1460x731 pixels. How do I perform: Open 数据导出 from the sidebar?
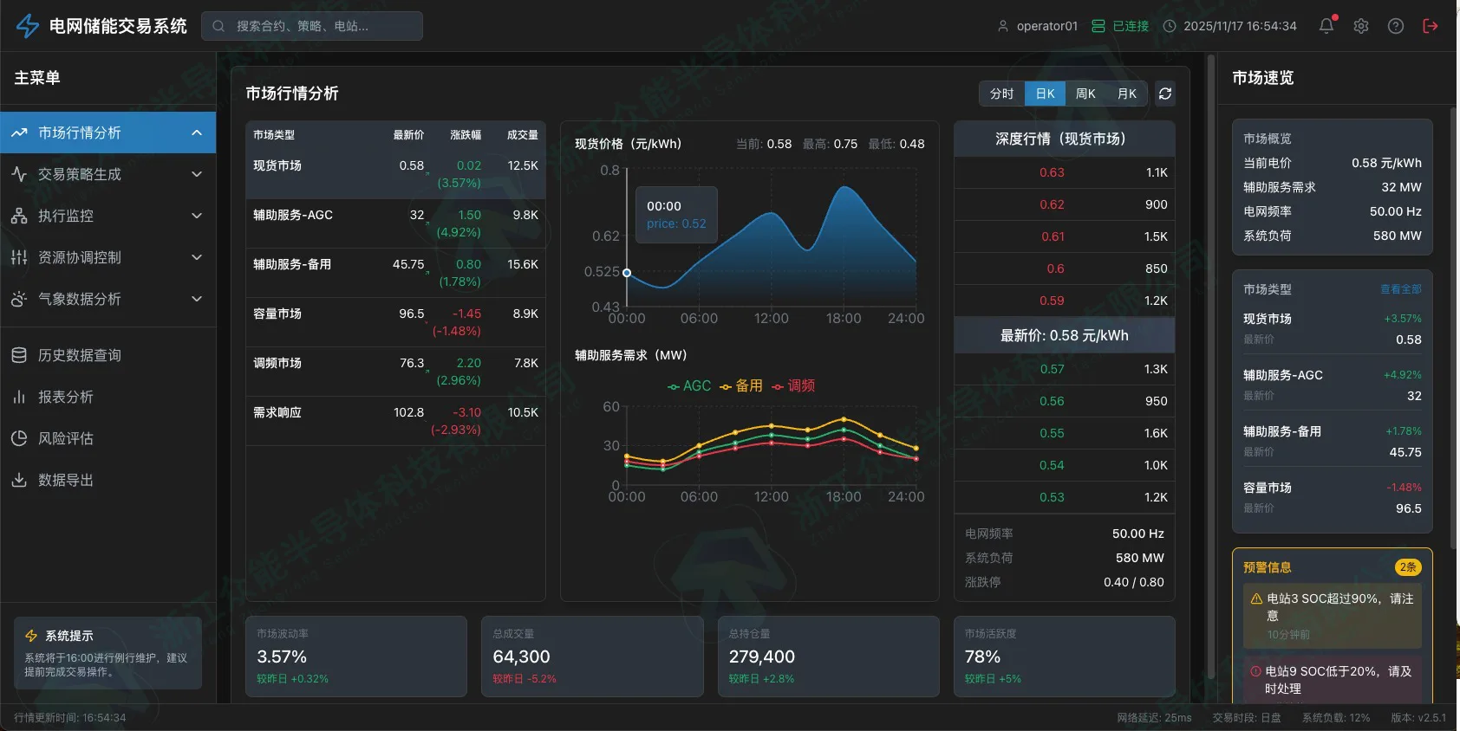[66, 480]
